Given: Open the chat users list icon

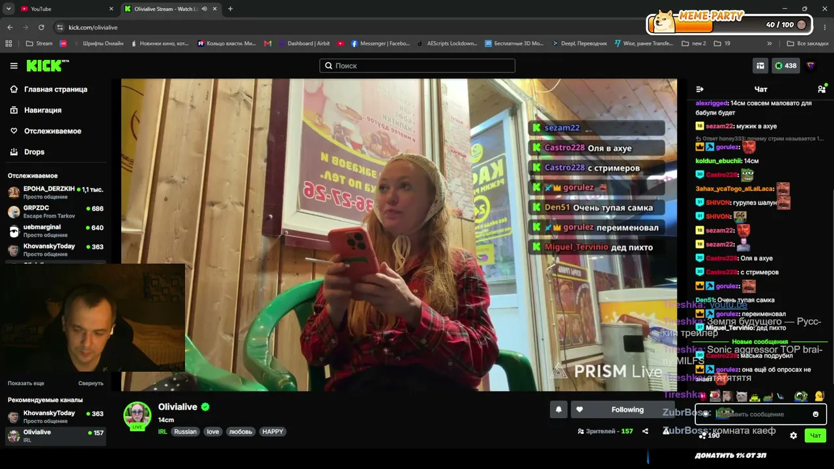Looking at the screenshot, I should (822, 89).
